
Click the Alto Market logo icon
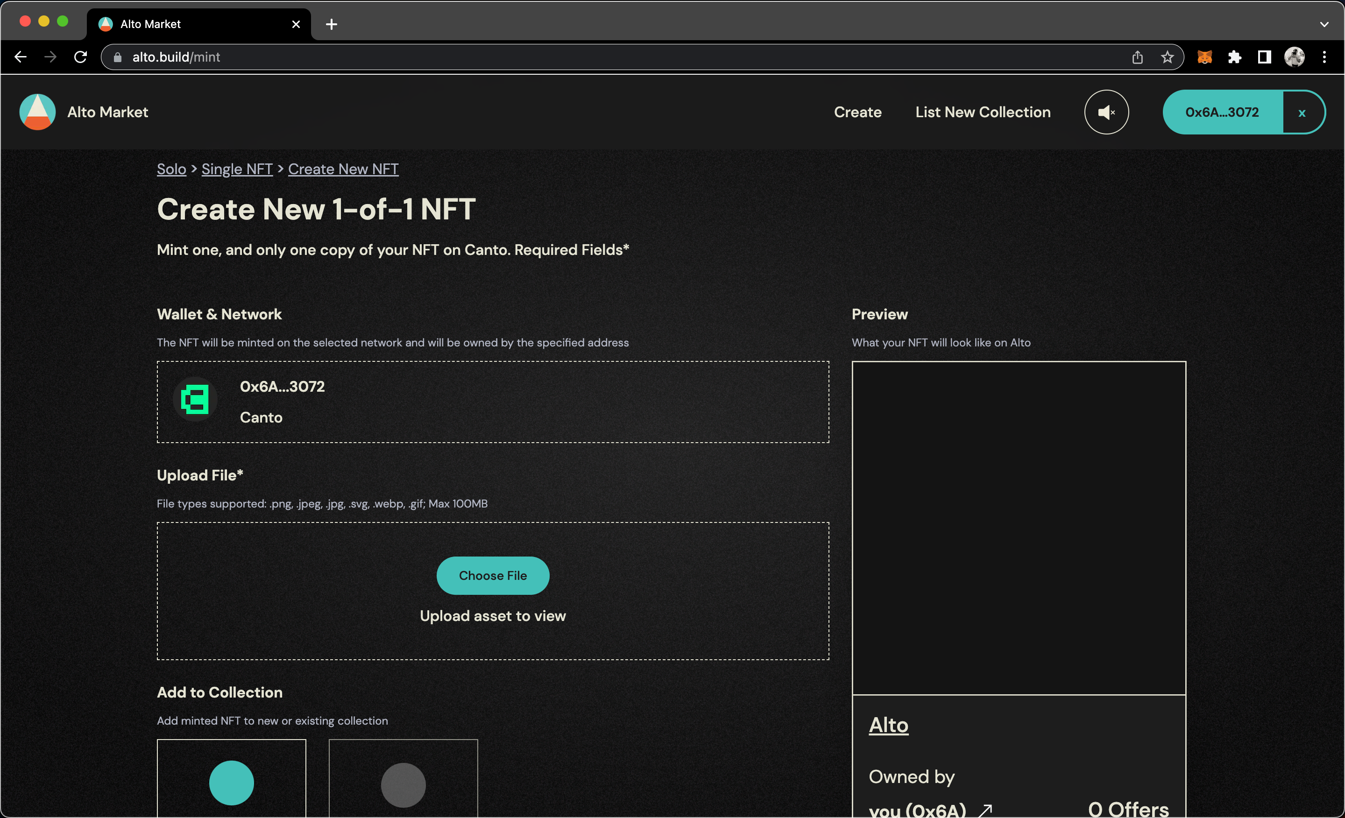pyautogui.click(x=37, y=112)
